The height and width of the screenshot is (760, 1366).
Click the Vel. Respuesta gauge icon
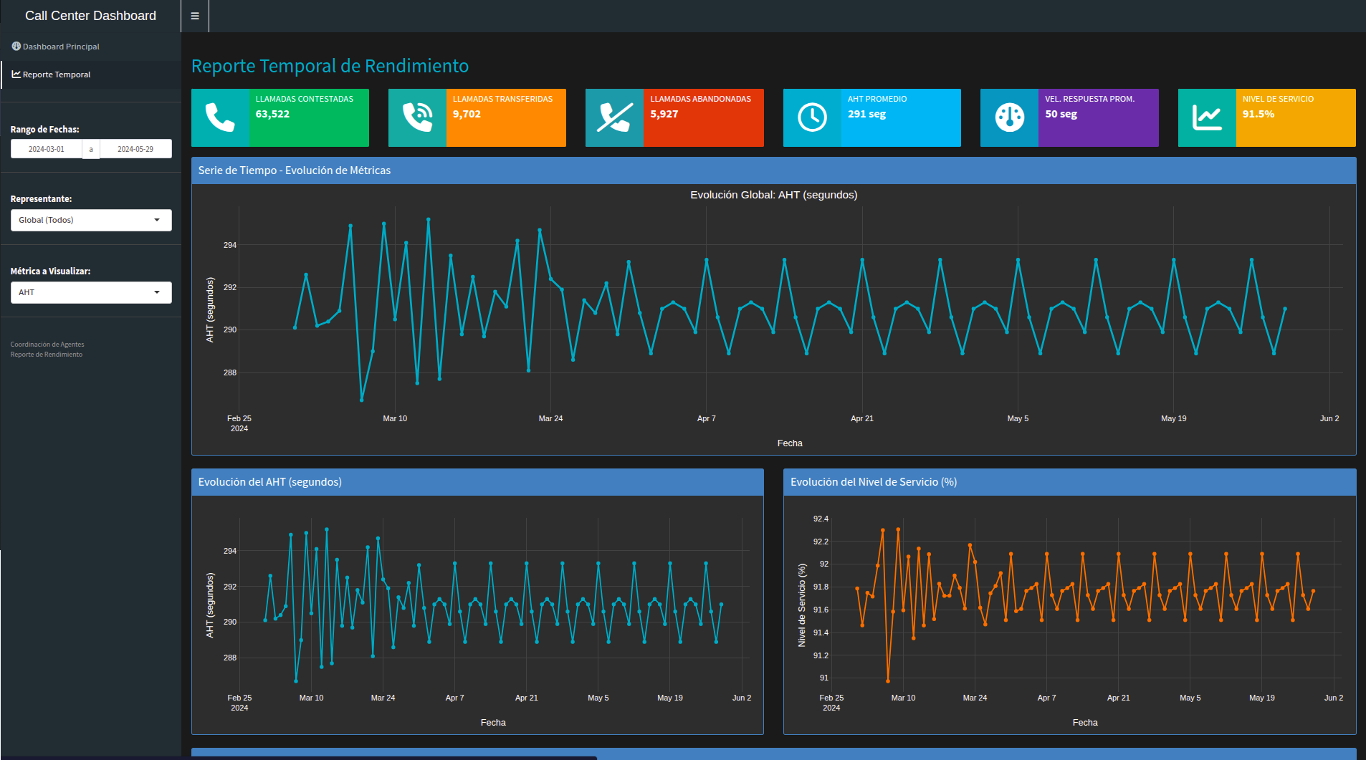(x=1009, y=117)
